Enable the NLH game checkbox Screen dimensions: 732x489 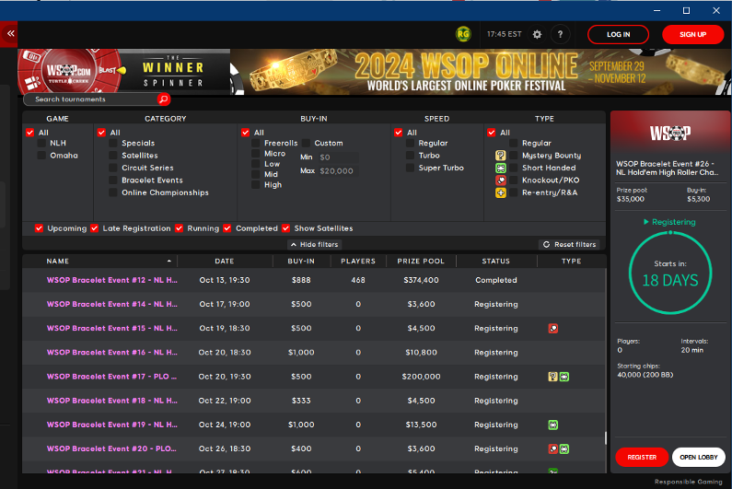41,144
